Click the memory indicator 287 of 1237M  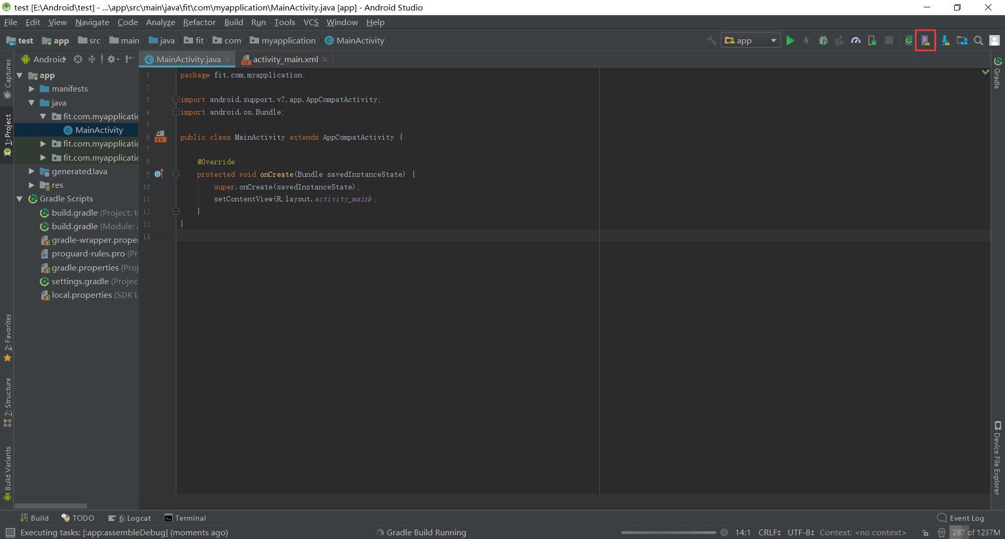coord(976,533)
